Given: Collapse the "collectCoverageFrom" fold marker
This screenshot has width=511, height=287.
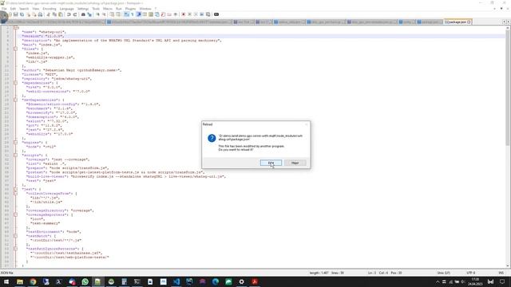Looking at the screenshot, I should (x=15, y=193).
